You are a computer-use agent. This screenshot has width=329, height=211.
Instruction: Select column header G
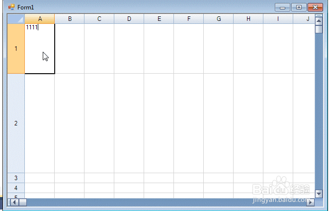coord(219,19)
